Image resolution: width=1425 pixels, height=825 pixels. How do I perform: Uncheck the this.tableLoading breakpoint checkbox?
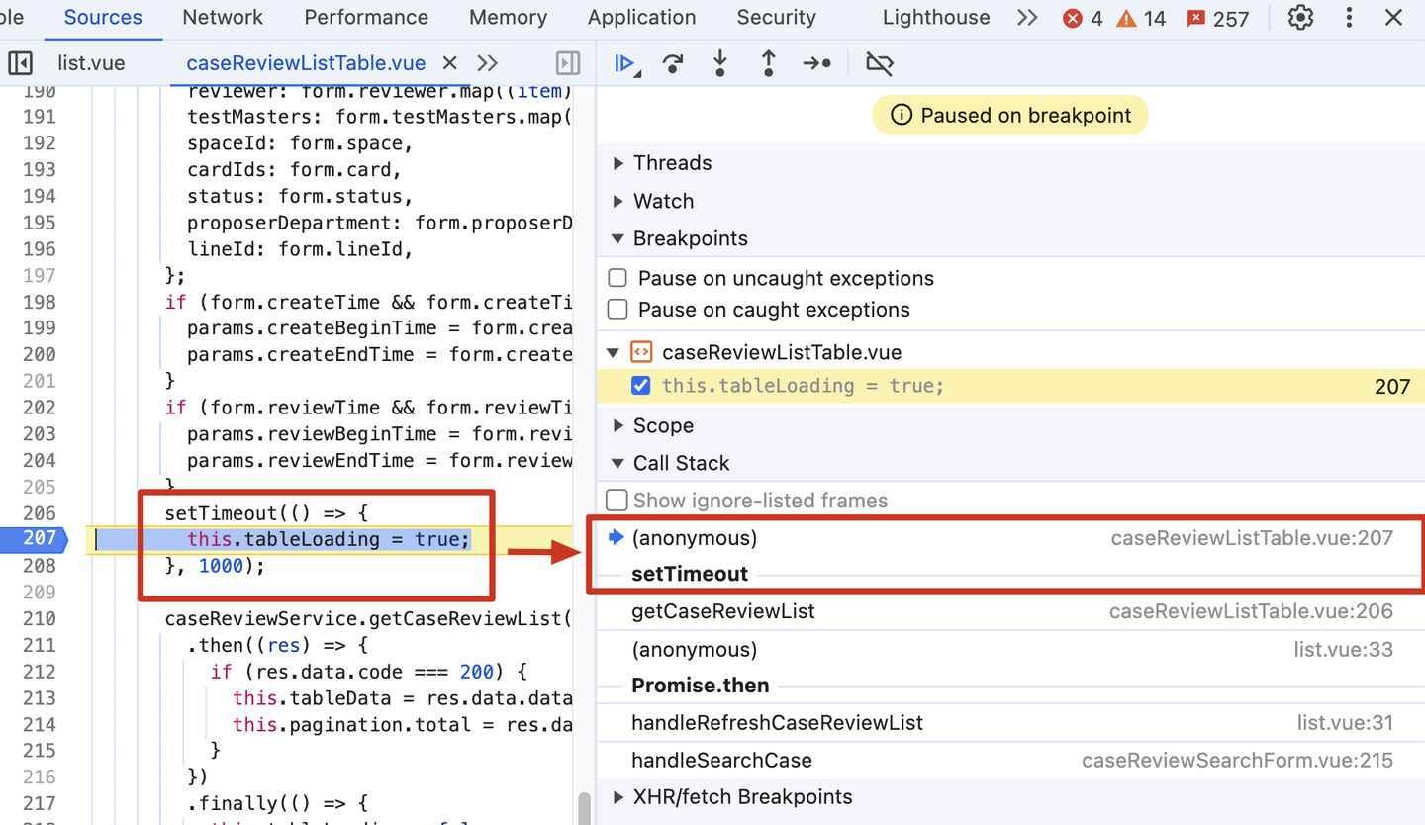click(x=640, y=386)
